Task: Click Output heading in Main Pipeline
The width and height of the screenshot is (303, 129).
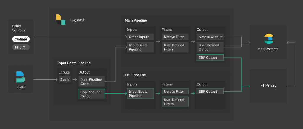Action: click(x=202, y=30)
